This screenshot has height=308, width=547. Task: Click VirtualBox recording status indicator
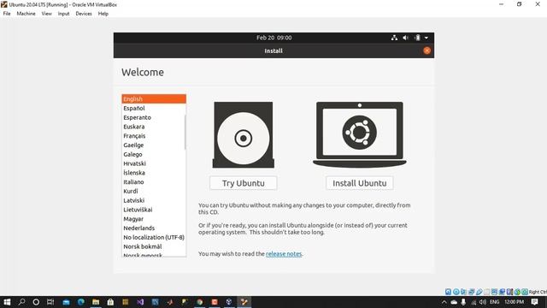[502, 292]
